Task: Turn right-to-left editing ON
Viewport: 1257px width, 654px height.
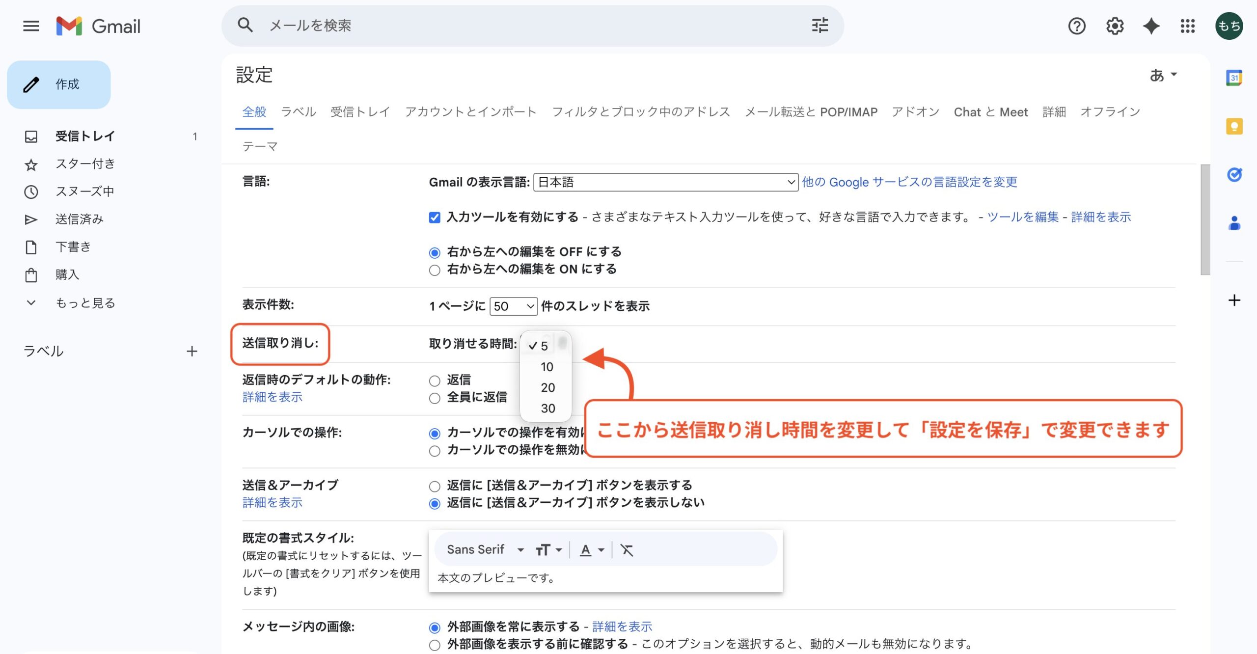Action: 434,271
